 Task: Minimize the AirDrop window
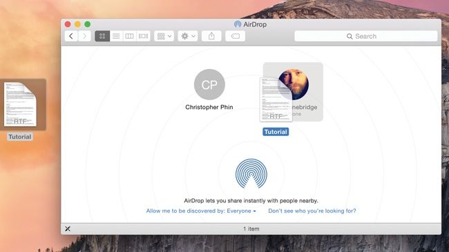77,24
